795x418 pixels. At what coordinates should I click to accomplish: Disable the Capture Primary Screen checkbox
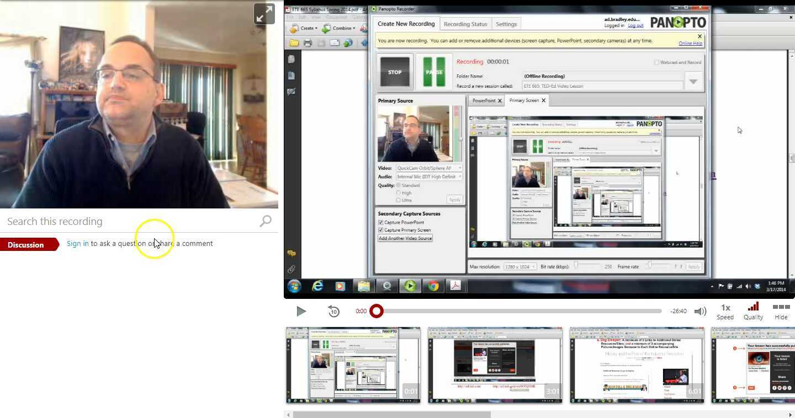[x=380, y=230]
